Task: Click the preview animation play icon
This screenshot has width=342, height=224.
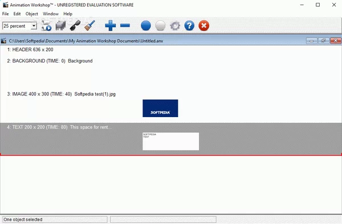Action: 47,26
